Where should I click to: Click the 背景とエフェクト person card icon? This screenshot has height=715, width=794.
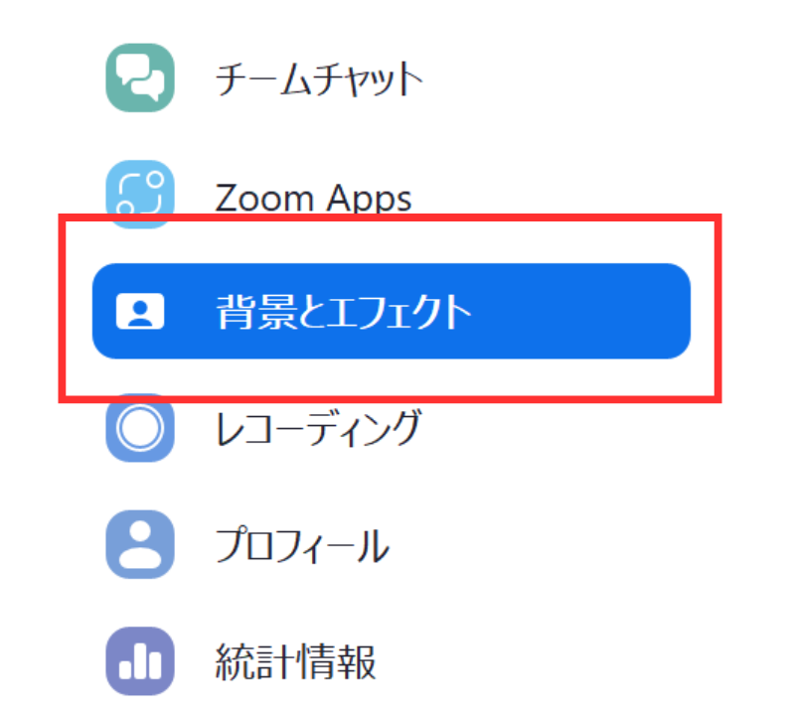[140, 311]
